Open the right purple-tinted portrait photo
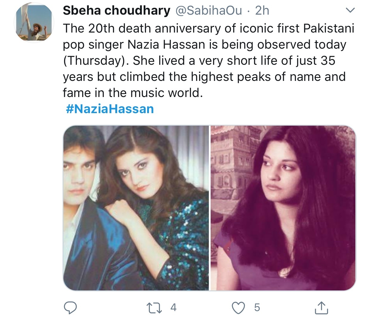Viewport: 370px width, 317px height. click(283, 208)
